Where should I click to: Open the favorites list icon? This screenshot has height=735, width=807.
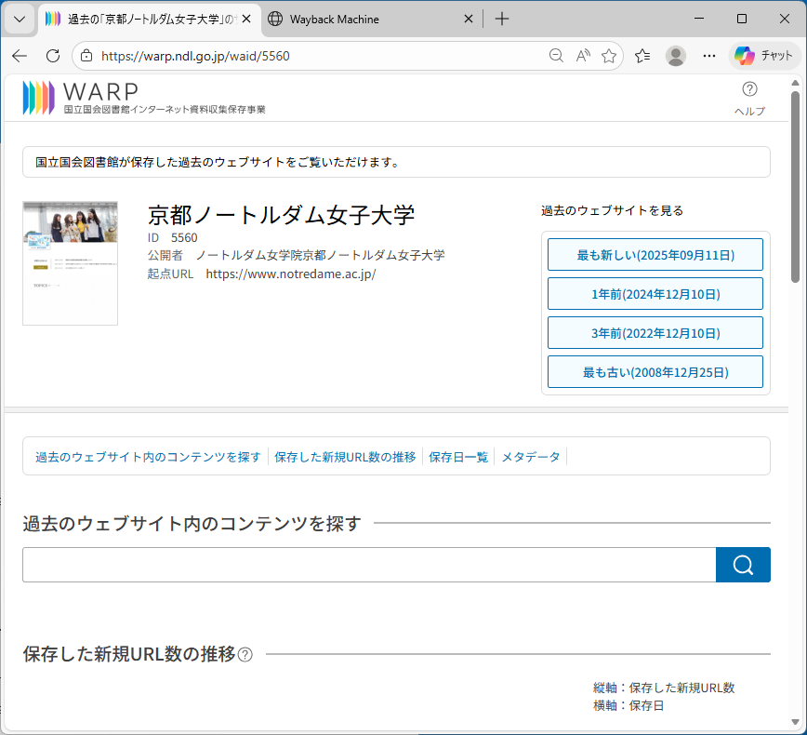click(642, 56)
